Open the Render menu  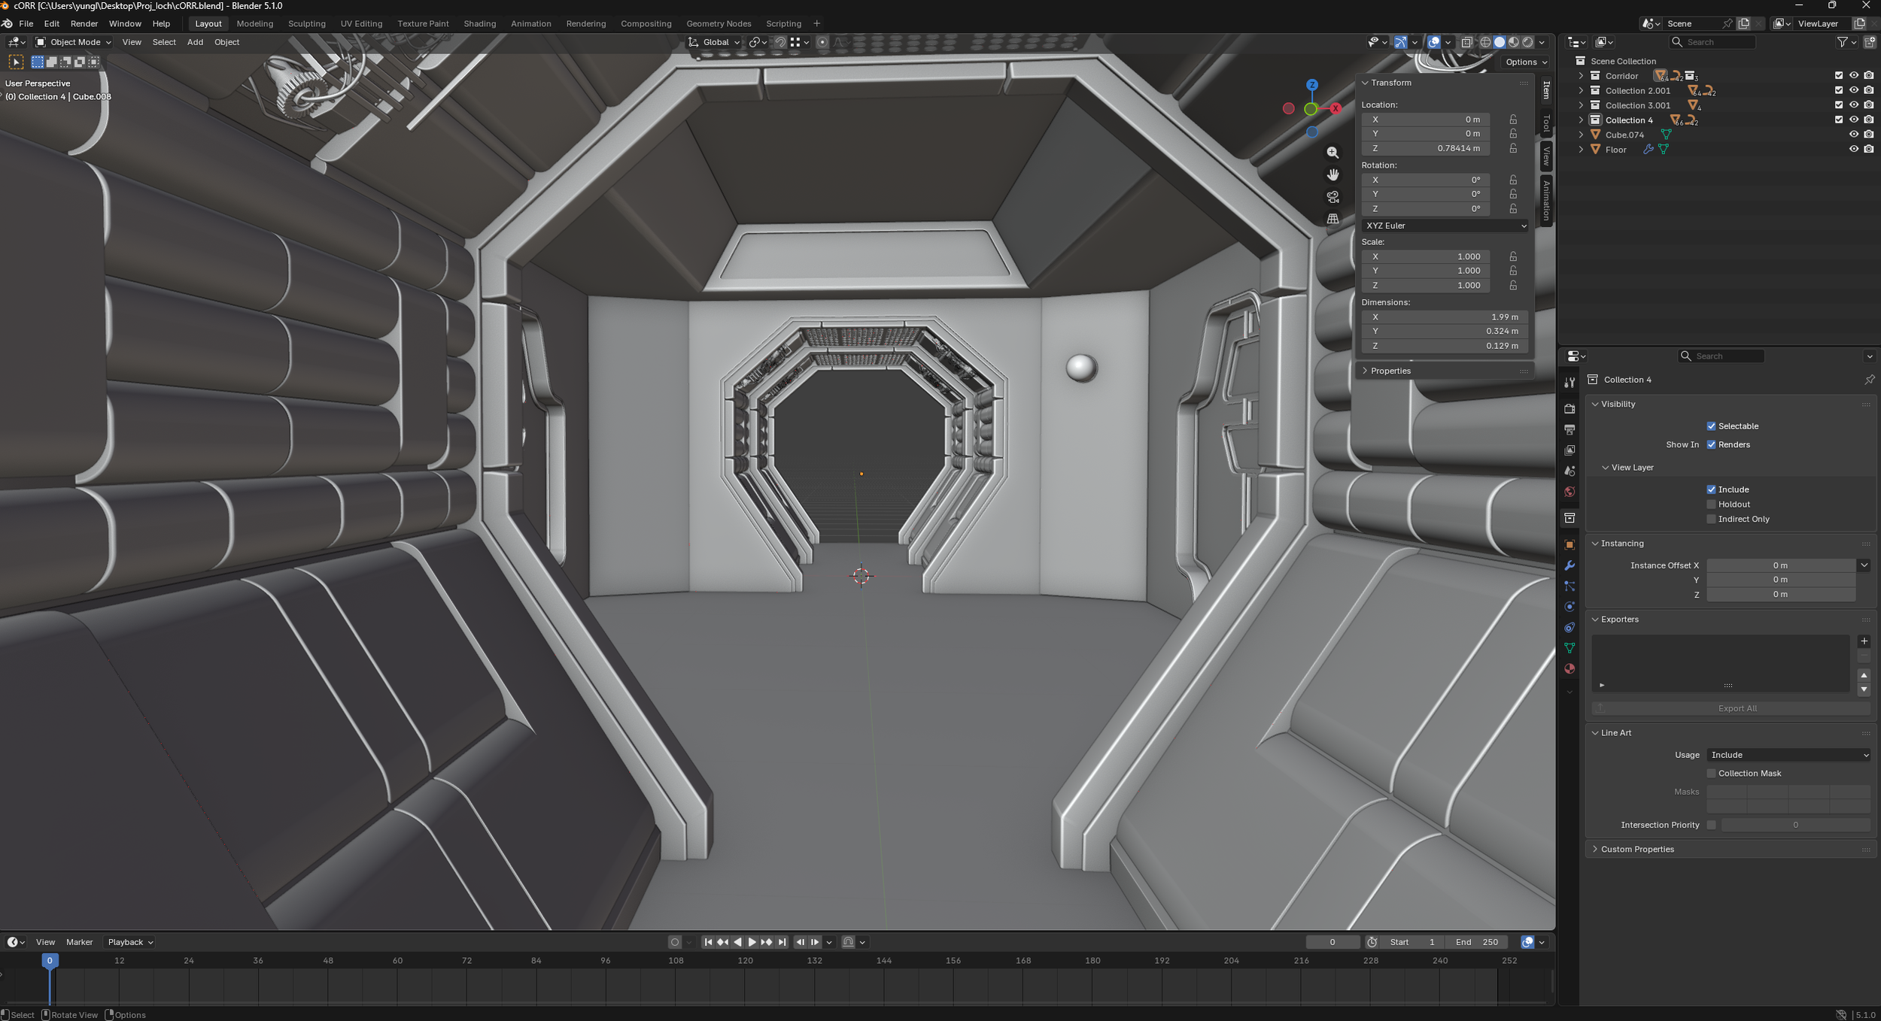tap(84, 23)
